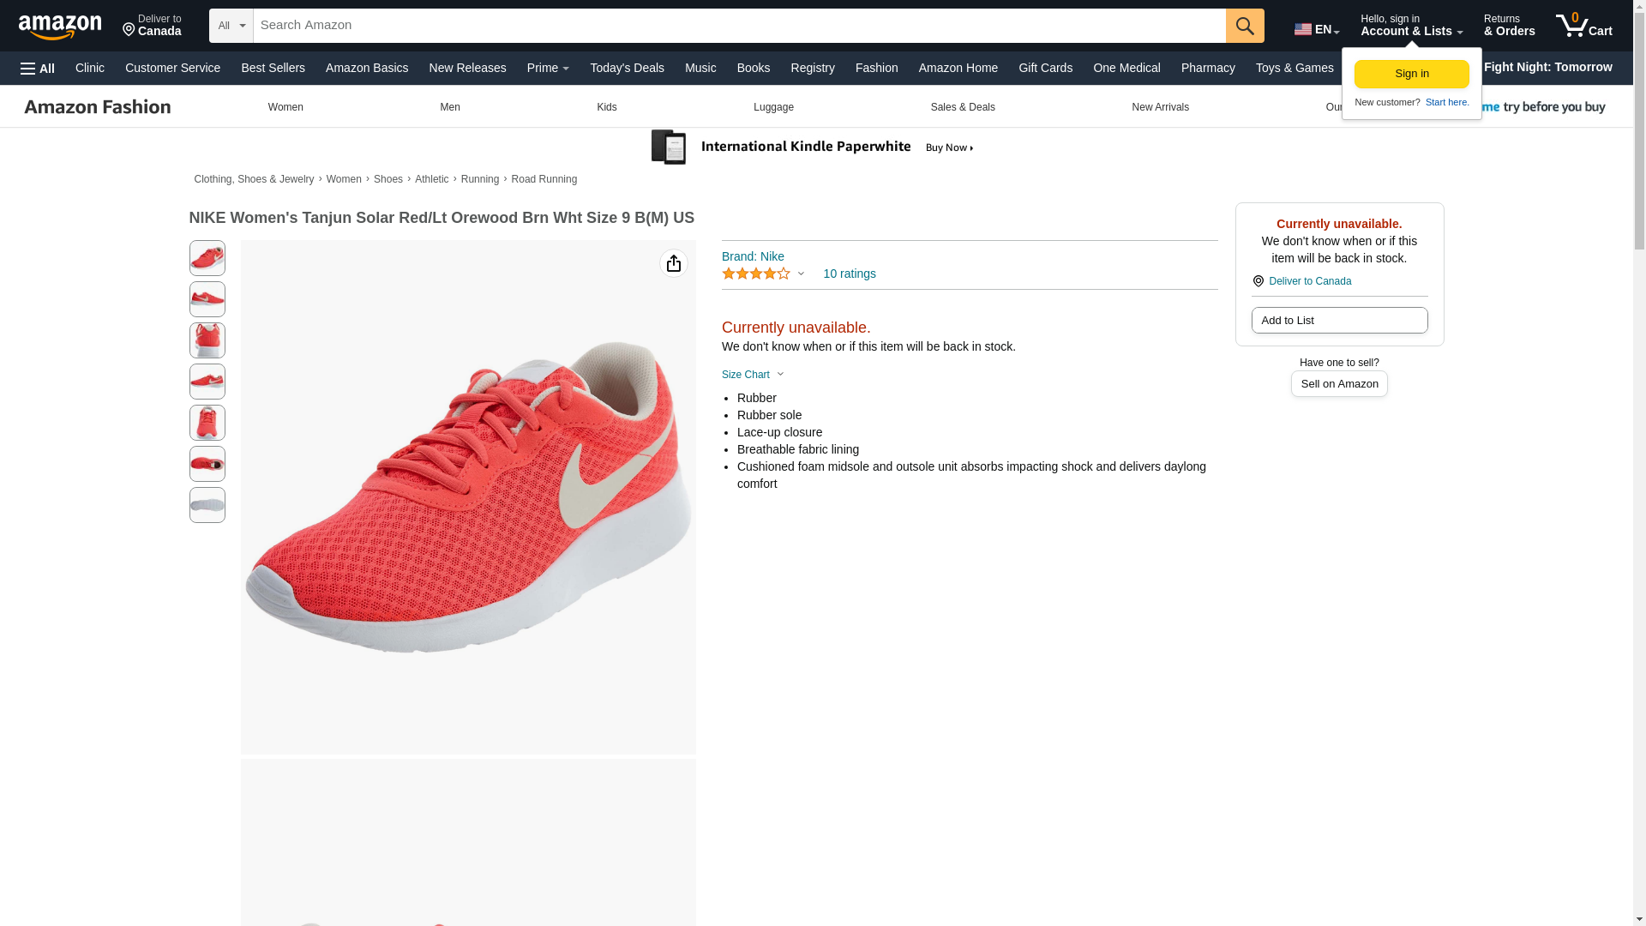
Task: Select the first shoe thumbnail
Action: click(207, 258)
